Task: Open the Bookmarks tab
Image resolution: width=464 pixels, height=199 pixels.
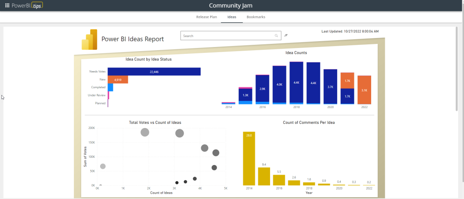Action: (x=256, y=17)
